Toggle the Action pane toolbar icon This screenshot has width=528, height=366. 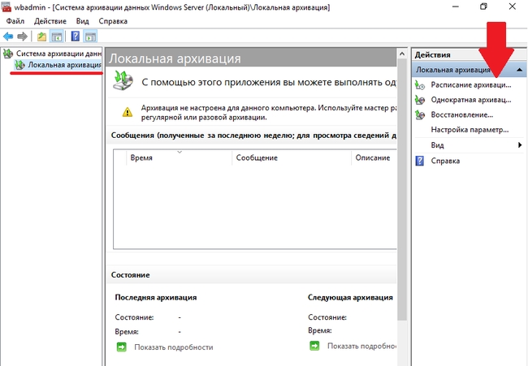90,37
